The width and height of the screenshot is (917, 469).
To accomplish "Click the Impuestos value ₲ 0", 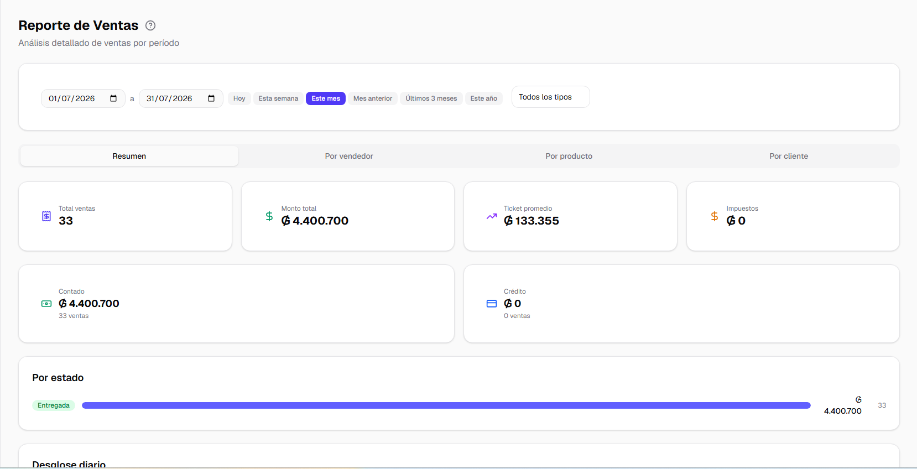I will tap(736, 221).
